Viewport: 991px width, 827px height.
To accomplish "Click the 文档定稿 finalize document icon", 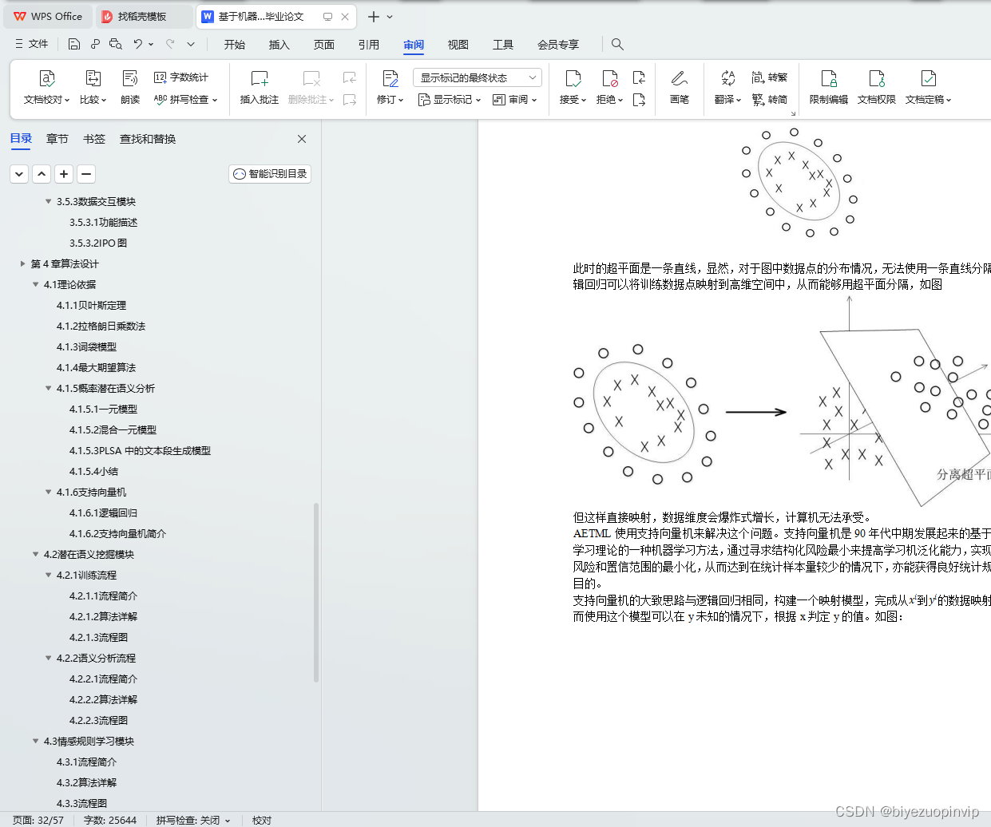I will point(928,78).
